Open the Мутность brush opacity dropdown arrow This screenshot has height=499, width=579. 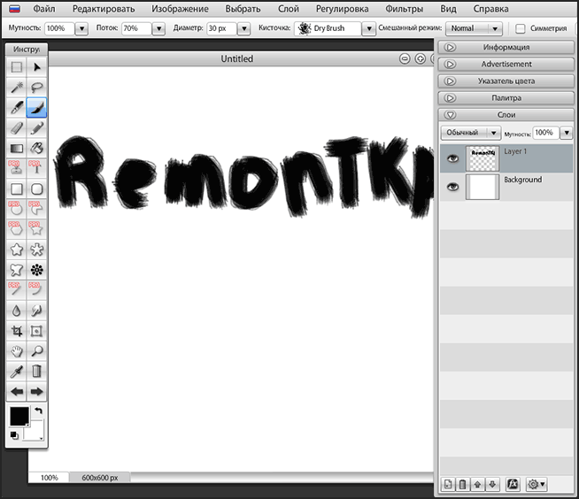[81, 28]
